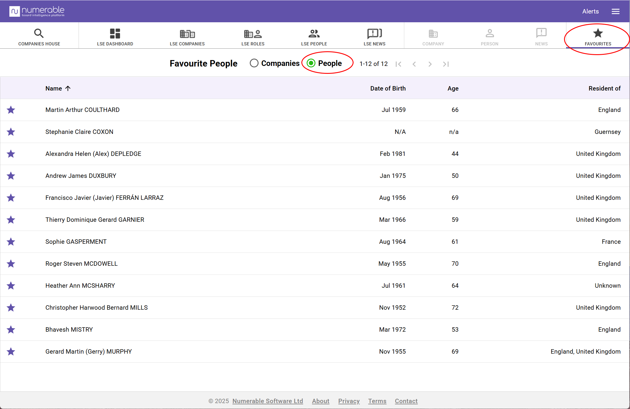Open the LSE Dashboard icon
This screenshot has height=409, width=630.
coord(115,33)
